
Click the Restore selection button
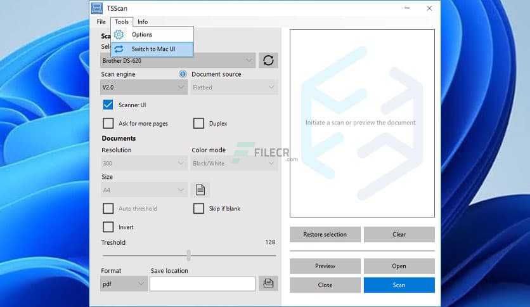tap(325, 234)
